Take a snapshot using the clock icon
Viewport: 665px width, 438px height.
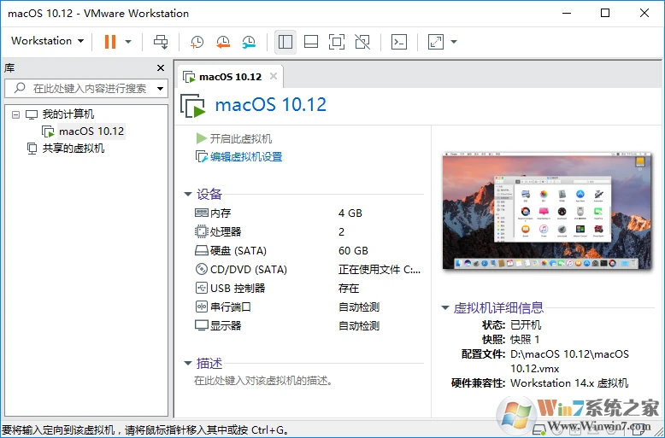coord(197,41)
